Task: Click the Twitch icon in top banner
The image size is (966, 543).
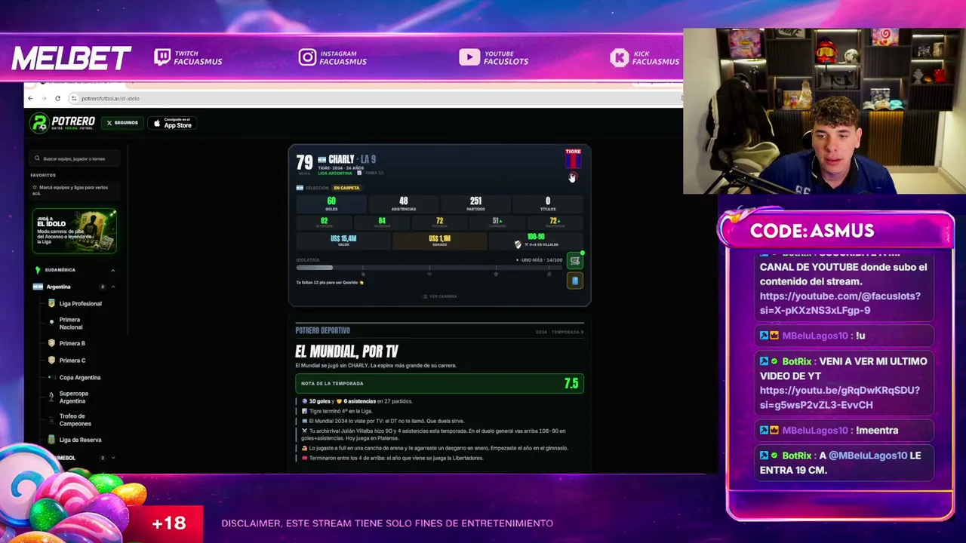Action: coord(162,57)
